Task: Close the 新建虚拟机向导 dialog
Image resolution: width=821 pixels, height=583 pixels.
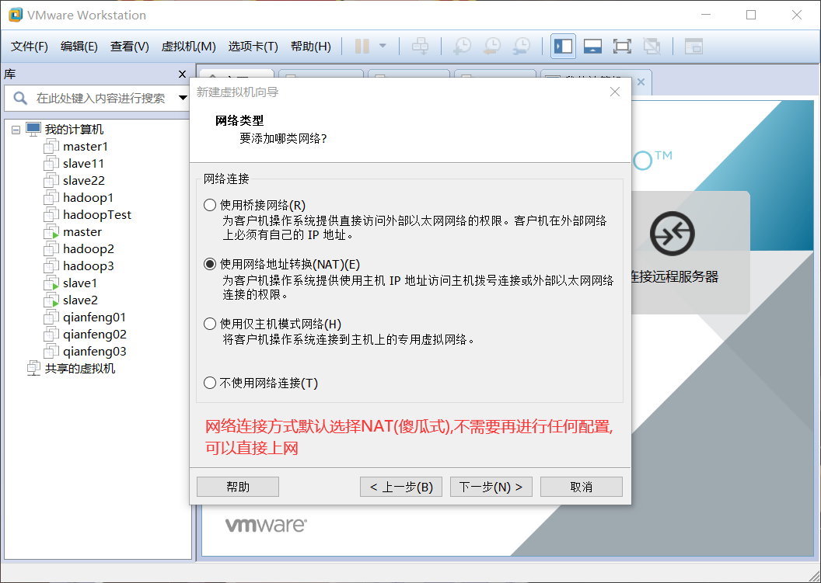Action: coord(615,92)
